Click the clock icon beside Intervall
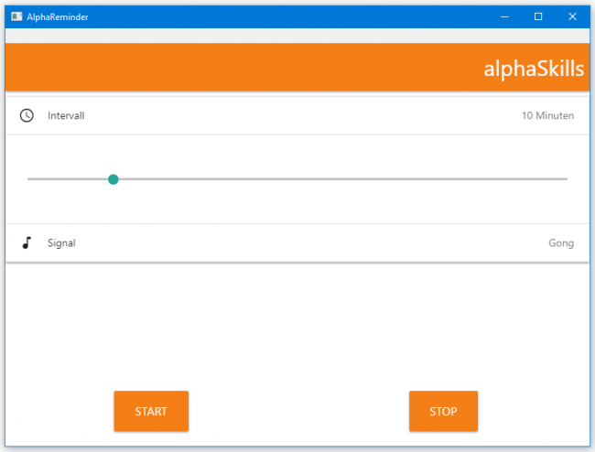Screen dimensions: 595x452 click(27, 115)
